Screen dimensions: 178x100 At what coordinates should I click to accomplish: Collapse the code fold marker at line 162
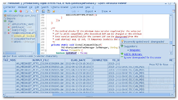point(46,50)
